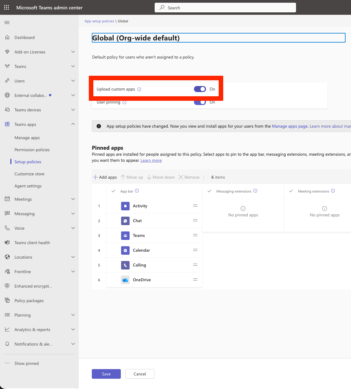The width and height of the screenshot is (351, 389).
Task: Click the External collaboration globe icon
Action: coord(7,95)
